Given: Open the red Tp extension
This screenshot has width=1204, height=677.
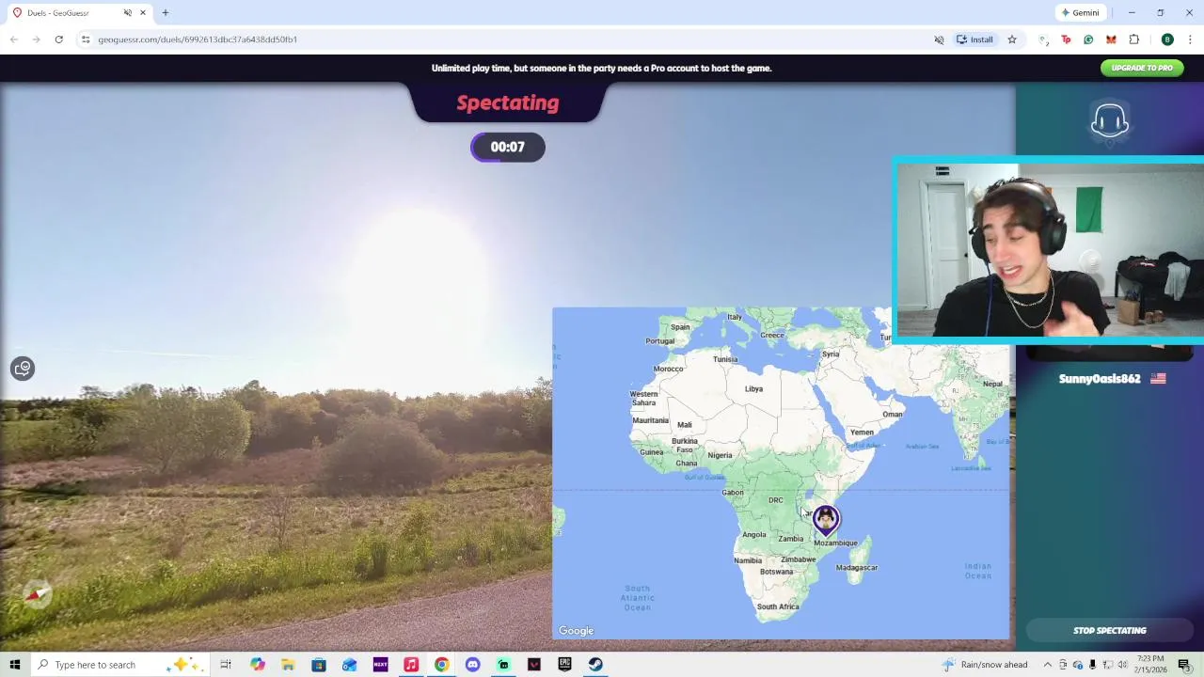Looking at the screenshot, I should click(1066, 39).
